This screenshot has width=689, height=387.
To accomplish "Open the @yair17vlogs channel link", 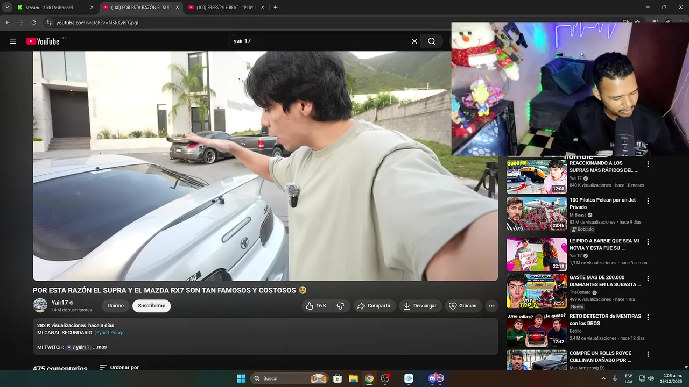I will [109, 333].
